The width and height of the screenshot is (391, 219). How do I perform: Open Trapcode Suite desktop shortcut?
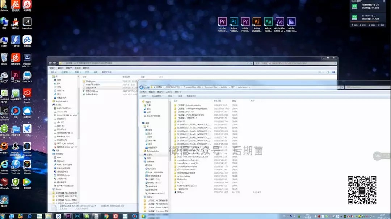[27, 58]
